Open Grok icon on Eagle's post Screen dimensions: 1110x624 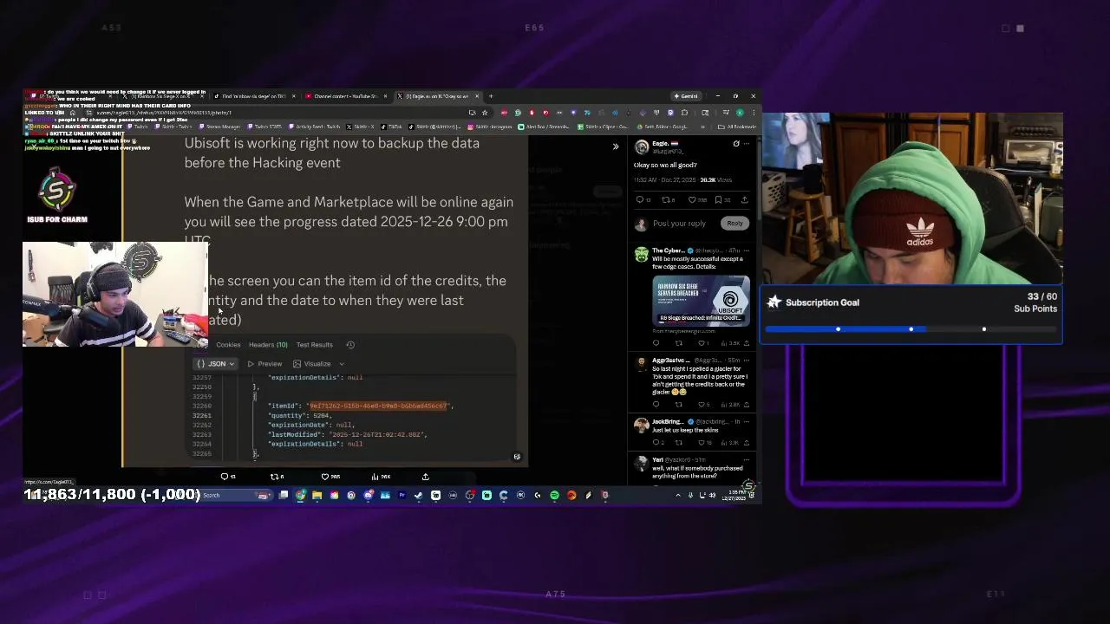[x=736, y=144]
